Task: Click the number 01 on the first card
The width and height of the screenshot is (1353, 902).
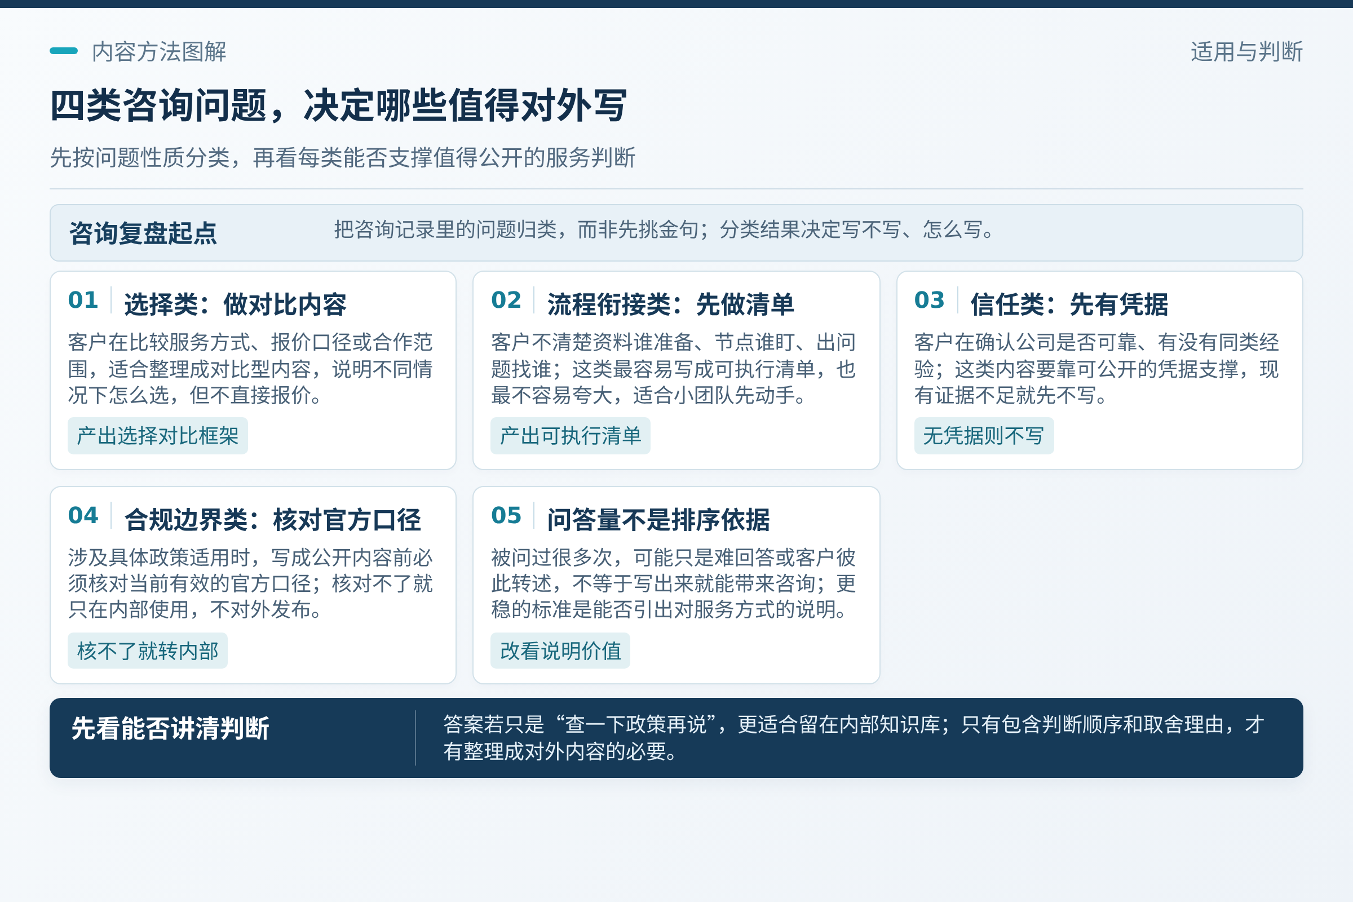Action: click(x=83, y=300)
